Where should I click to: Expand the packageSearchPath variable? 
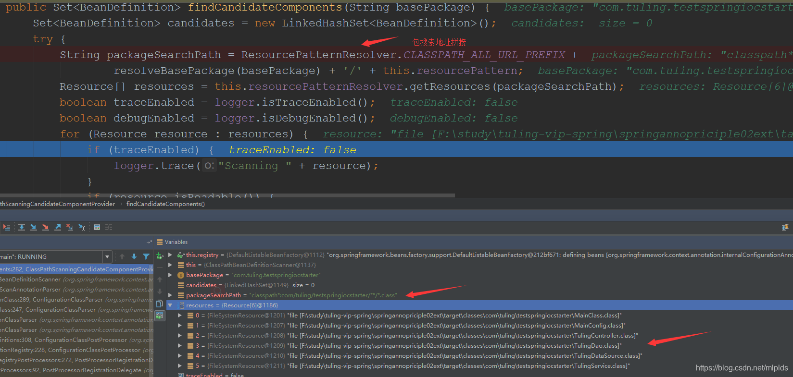(x=170, y=295)
